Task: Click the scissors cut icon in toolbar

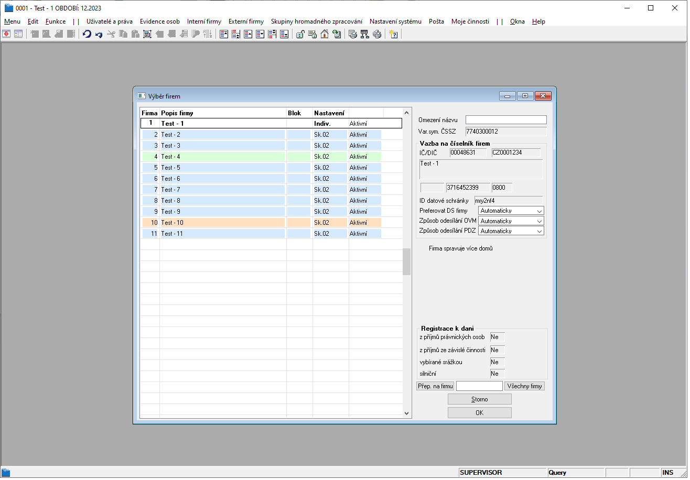Action: click(x=111, y=34)
